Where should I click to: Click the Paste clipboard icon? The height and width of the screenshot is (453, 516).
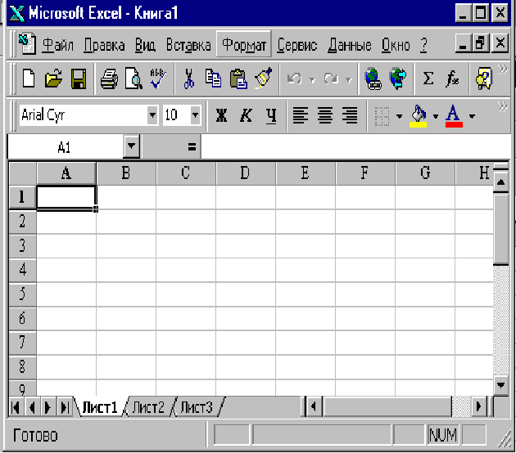pyautogui.click(x=238, y=78)
